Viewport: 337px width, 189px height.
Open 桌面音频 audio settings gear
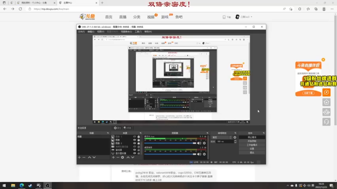(204, 154)
